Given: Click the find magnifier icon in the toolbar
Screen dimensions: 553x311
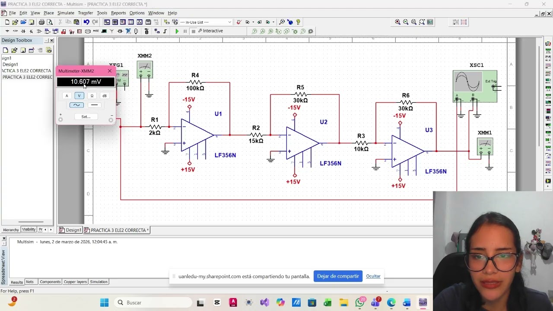Looking at the screenshot, I should point(282,22).
